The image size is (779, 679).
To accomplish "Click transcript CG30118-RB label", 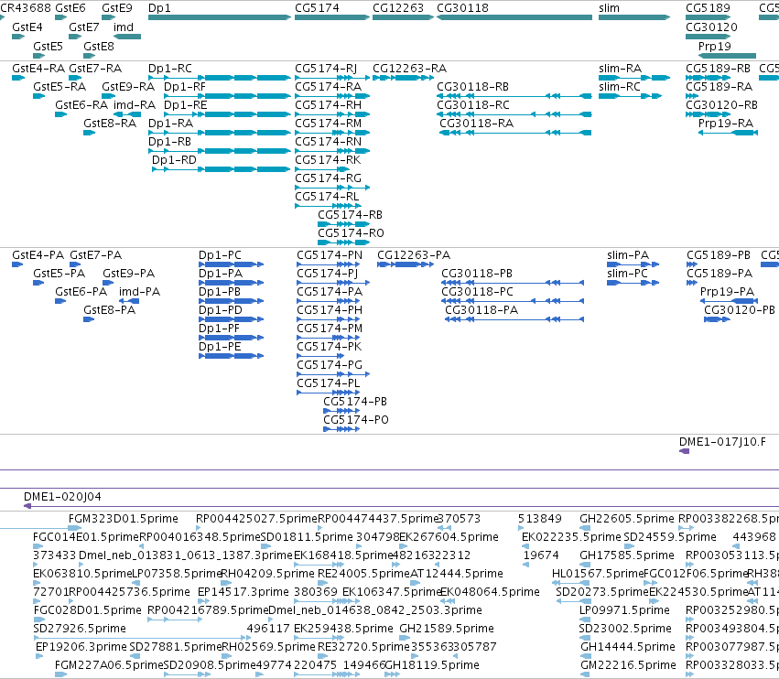I will (x=472, y=86).
